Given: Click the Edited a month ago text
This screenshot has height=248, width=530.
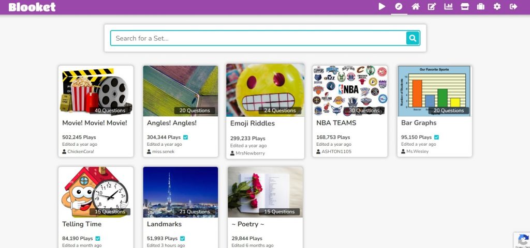Looking at the screenshot, I should 82,245.
